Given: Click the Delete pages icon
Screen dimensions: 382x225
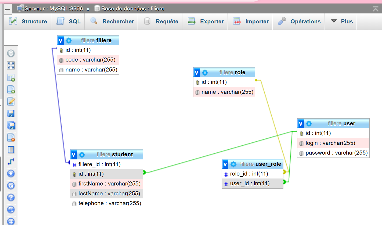Looking at the screenshot, I should tap(11, 138).
